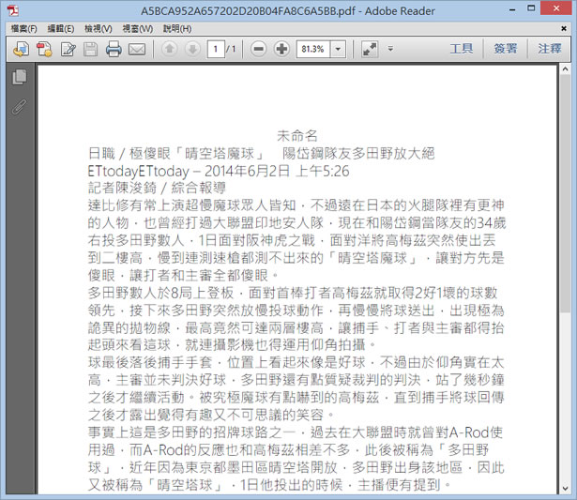Click the convert/export PDF toolbar icon
Image resolution: width=577 pixels, height=500 pixels.
tap(43, 49)
